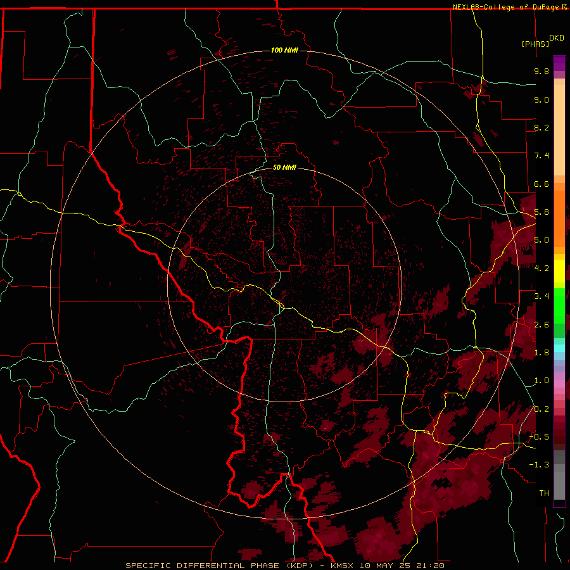Click the TH threshold legend label

[544, 493]
